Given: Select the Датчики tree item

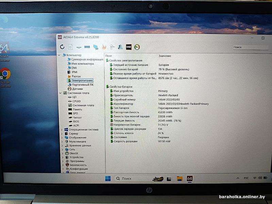Looking at the screenshot, I should tap(78, 89).
